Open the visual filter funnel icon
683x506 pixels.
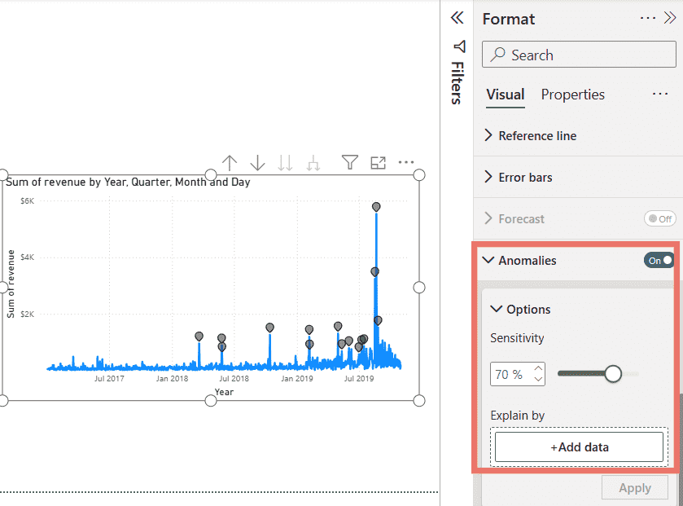[x=350, y=162]
